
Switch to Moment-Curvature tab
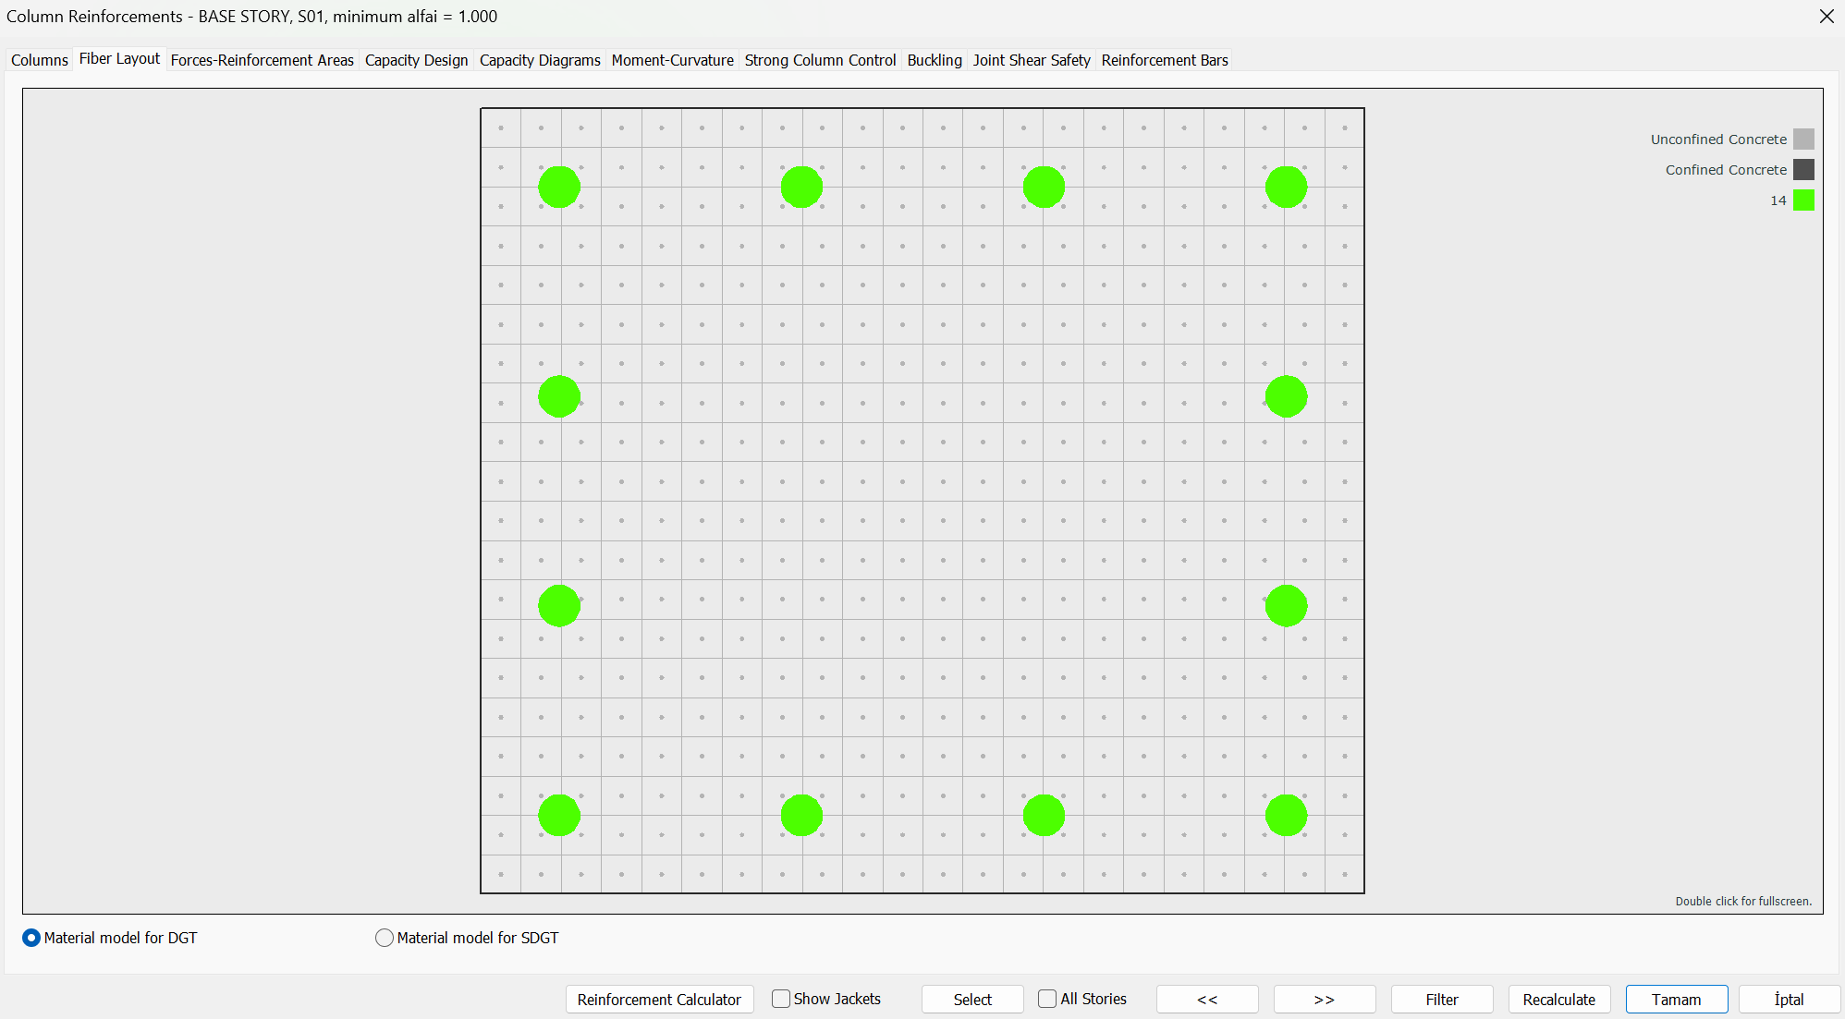pos(672,60)
